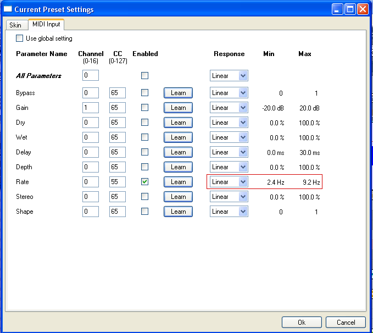The height and width of the screenshot is (333, 373).
Task: Click Delay maximum value 30.0 ms
Action: click(309, 153)
